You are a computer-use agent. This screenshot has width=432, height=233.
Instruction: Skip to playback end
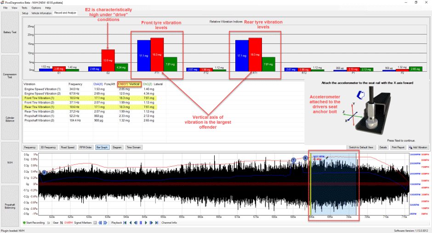click(x=157, y=222)
